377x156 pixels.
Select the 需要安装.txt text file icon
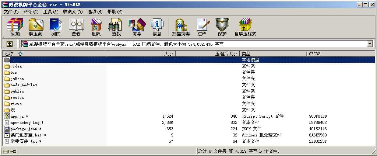(x=7, y=141)
